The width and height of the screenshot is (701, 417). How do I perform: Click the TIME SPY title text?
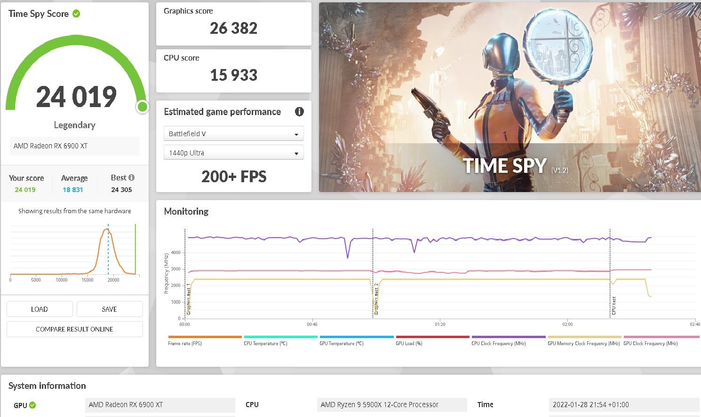504,166
